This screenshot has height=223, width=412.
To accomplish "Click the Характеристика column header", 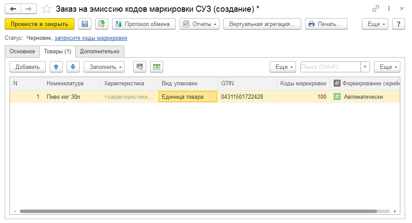I will (129, 84).
